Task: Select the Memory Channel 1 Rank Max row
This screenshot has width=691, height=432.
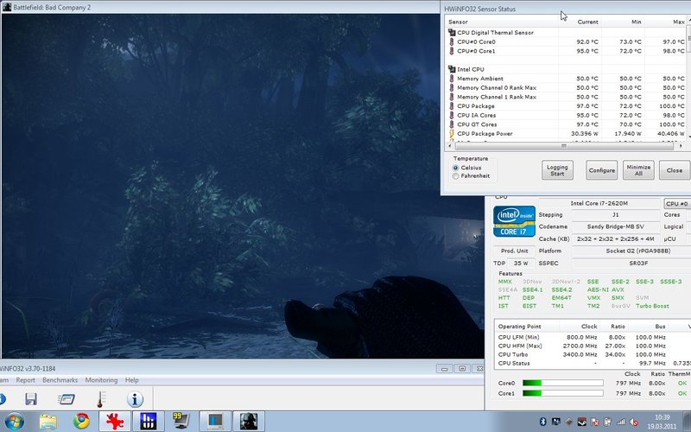Action: coord(566,97)
